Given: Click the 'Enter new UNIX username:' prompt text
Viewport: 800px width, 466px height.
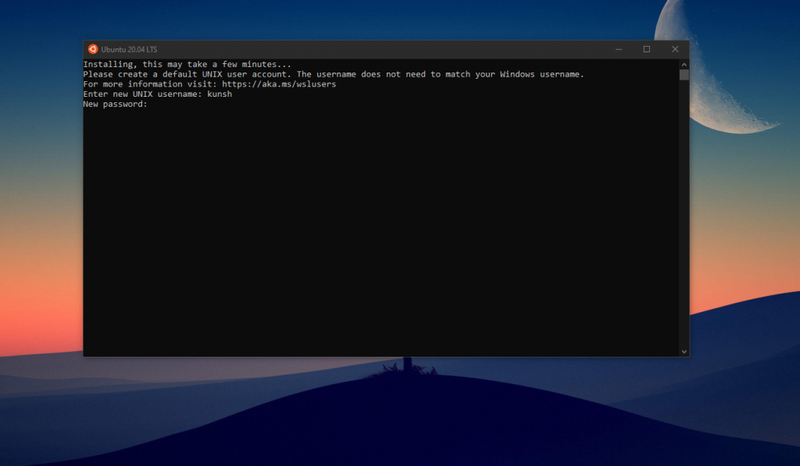Looking at the screenshot, I should click(x=143, y=94).
